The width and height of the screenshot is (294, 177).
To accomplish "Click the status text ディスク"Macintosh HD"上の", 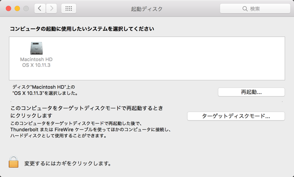I will point(44,87).
